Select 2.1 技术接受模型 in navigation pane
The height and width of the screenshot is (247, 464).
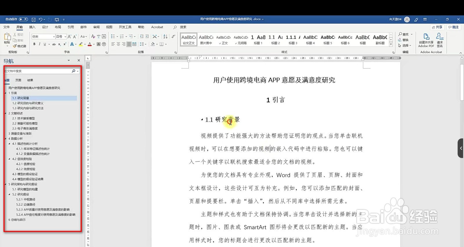(x=23, y=118)
